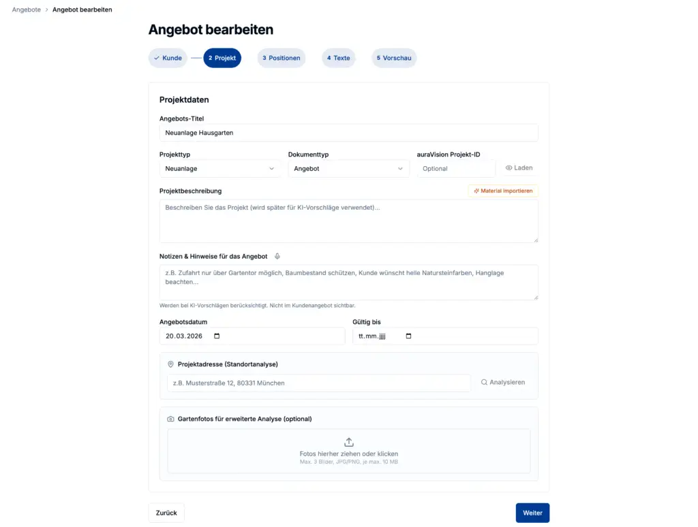Image resolution: width=698 pixels, height=527 pixels.
Task: Navigate to Angebote breadcrumb link
Action: coord(27,10)
